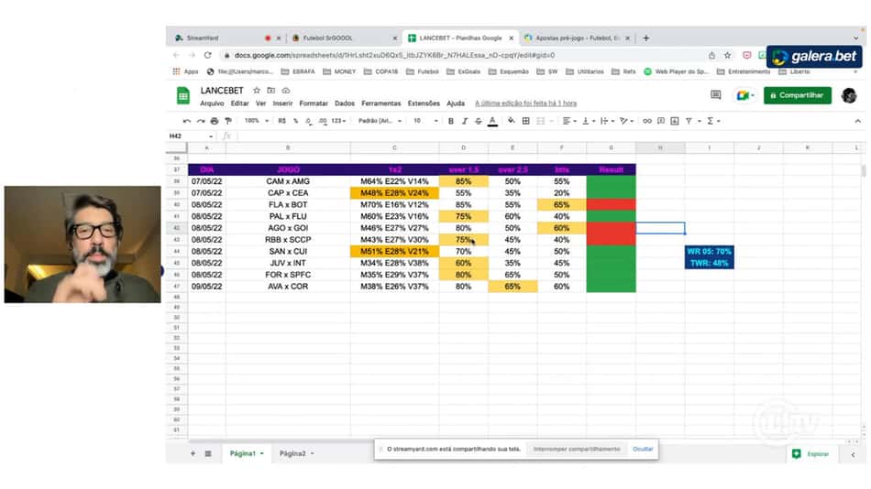Click the formula bar input

point(550,136)
